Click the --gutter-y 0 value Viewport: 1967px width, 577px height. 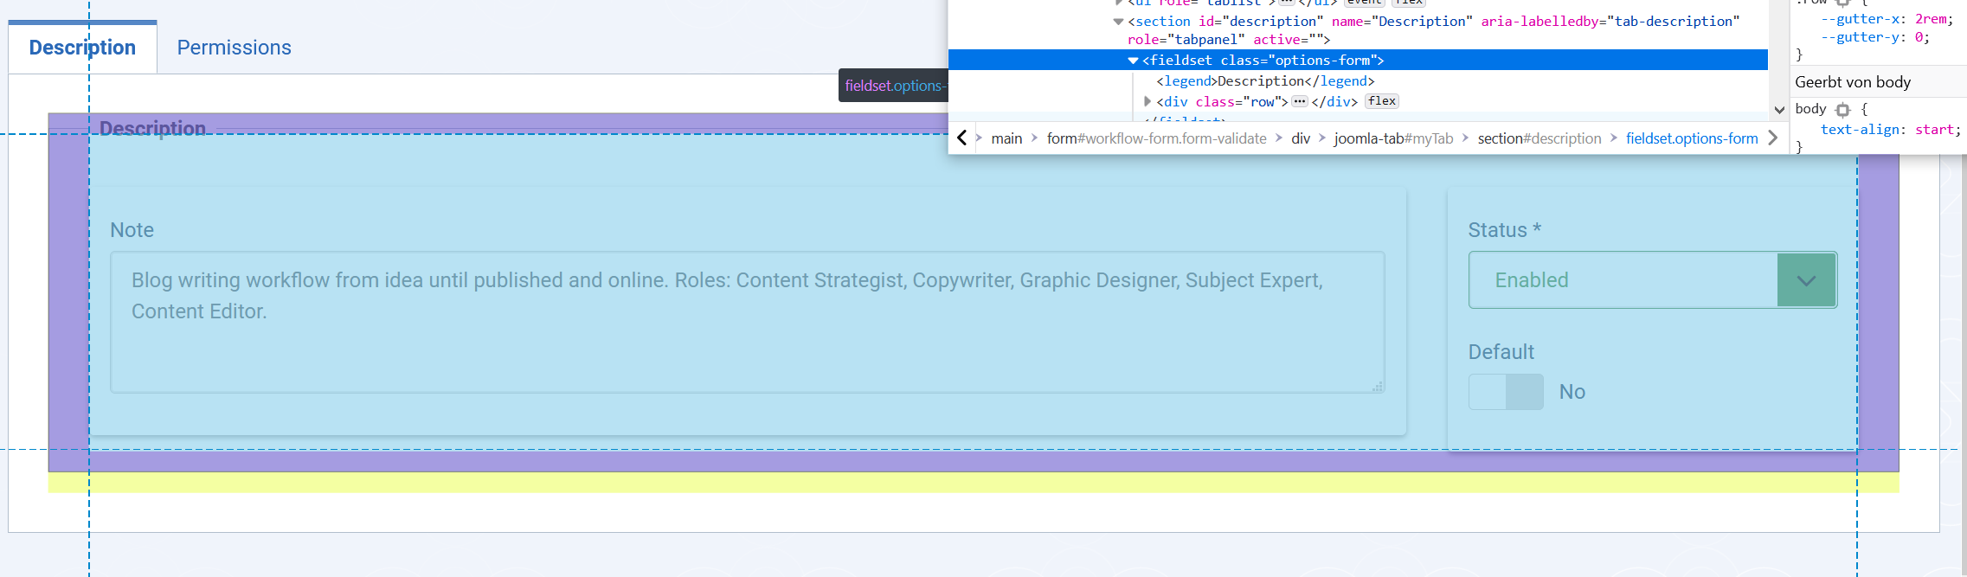click(x=1918, y=37)
